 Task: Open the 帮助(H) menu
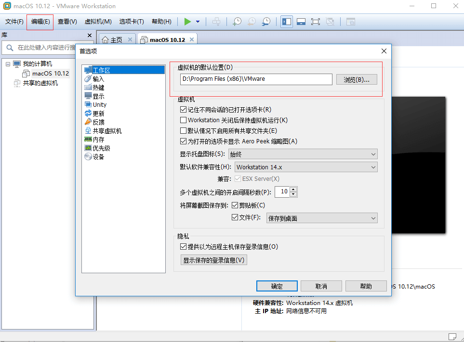click(161, 22)
